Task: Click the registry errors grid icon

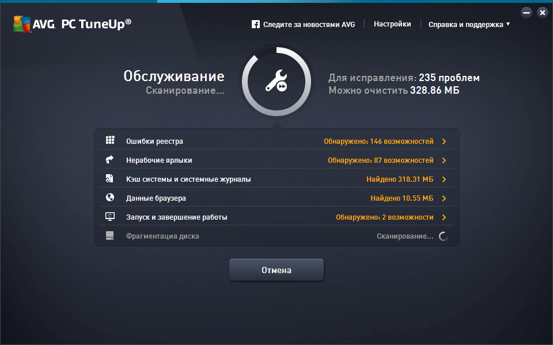Action: point(110,141)
